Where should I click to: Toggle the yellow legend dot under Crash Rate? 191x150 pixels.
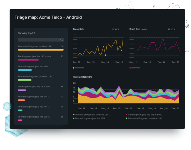pyautogui.click(x=74, y=68)
